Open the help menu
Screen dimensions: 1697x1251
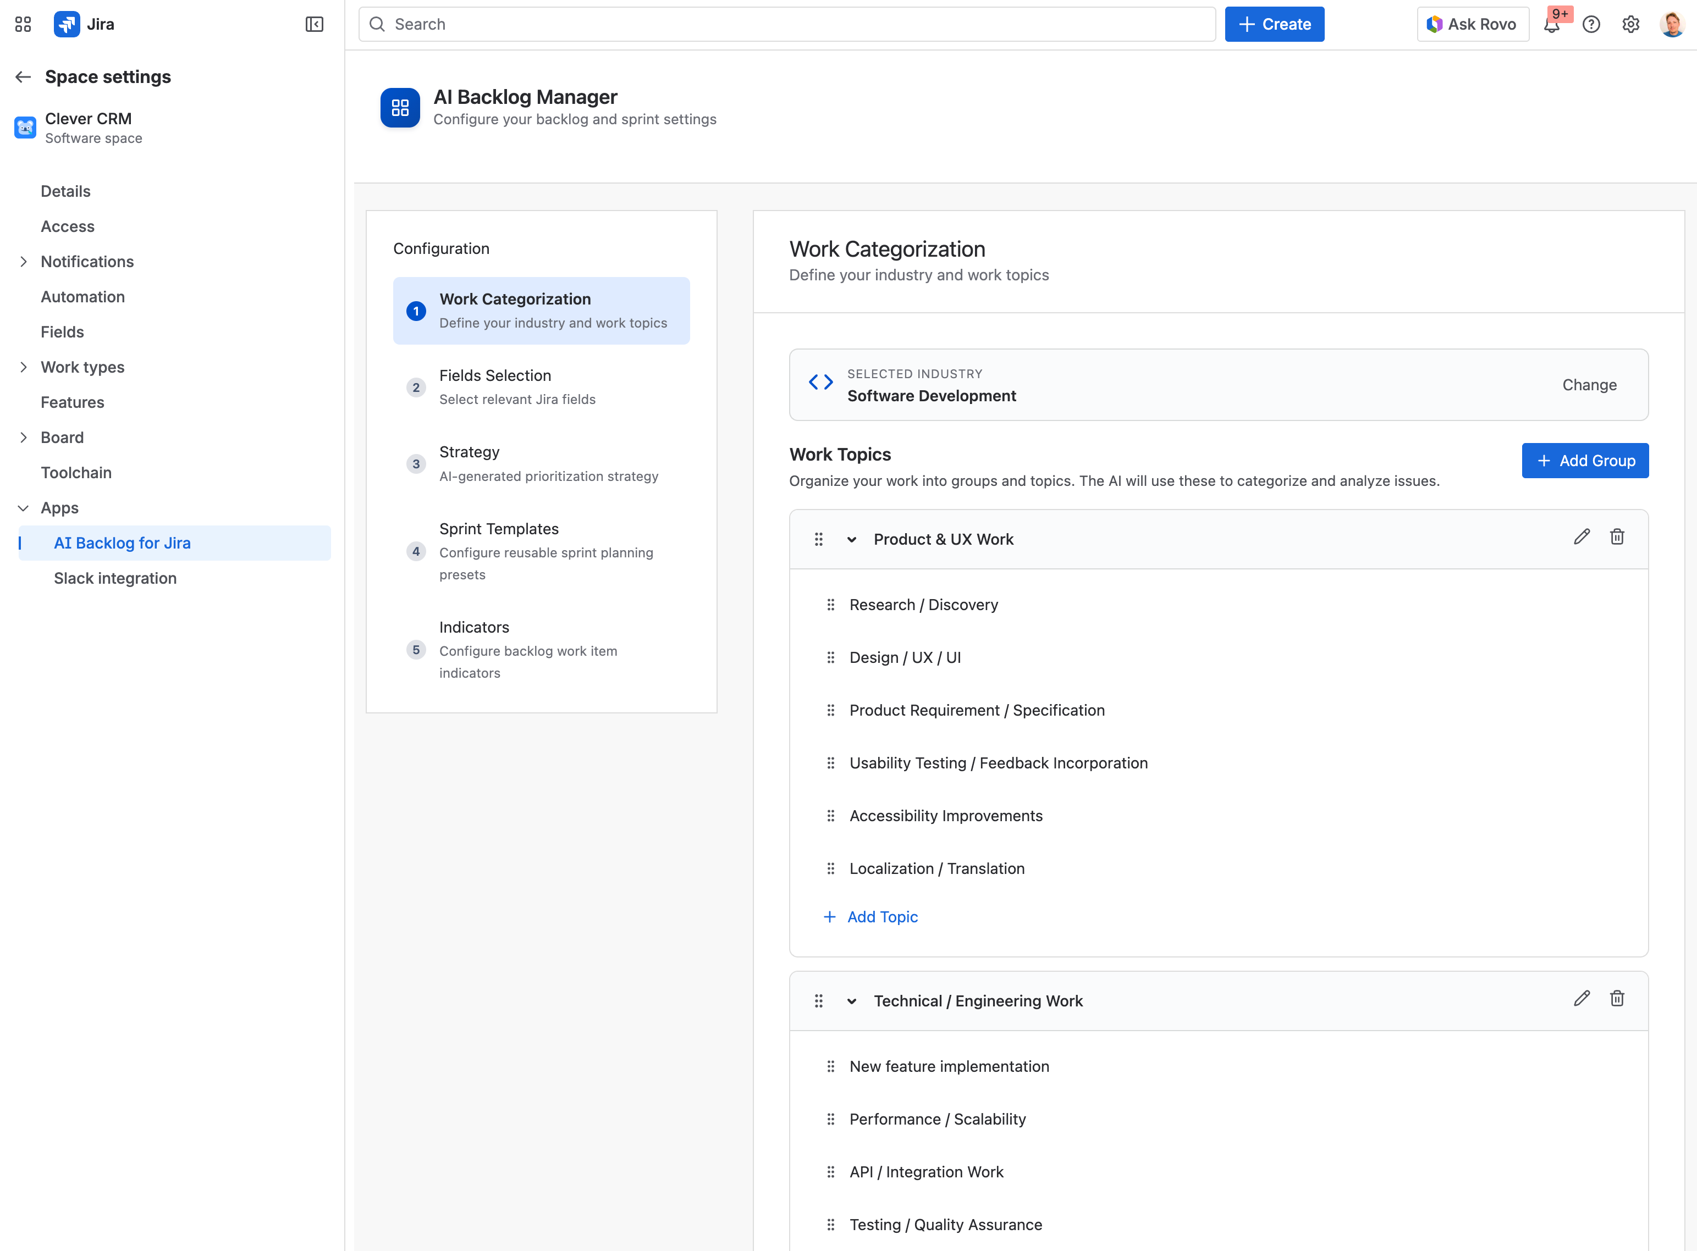[1592, 24]
